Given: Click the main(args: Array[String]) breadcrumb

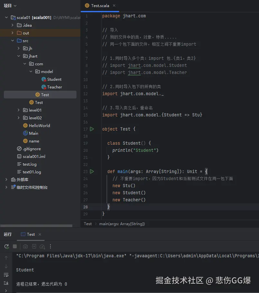Looking at the screenshot, I should point(122,224).
